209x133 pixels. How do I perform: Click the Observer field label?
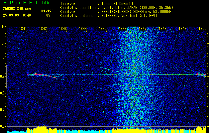point(67,4)
